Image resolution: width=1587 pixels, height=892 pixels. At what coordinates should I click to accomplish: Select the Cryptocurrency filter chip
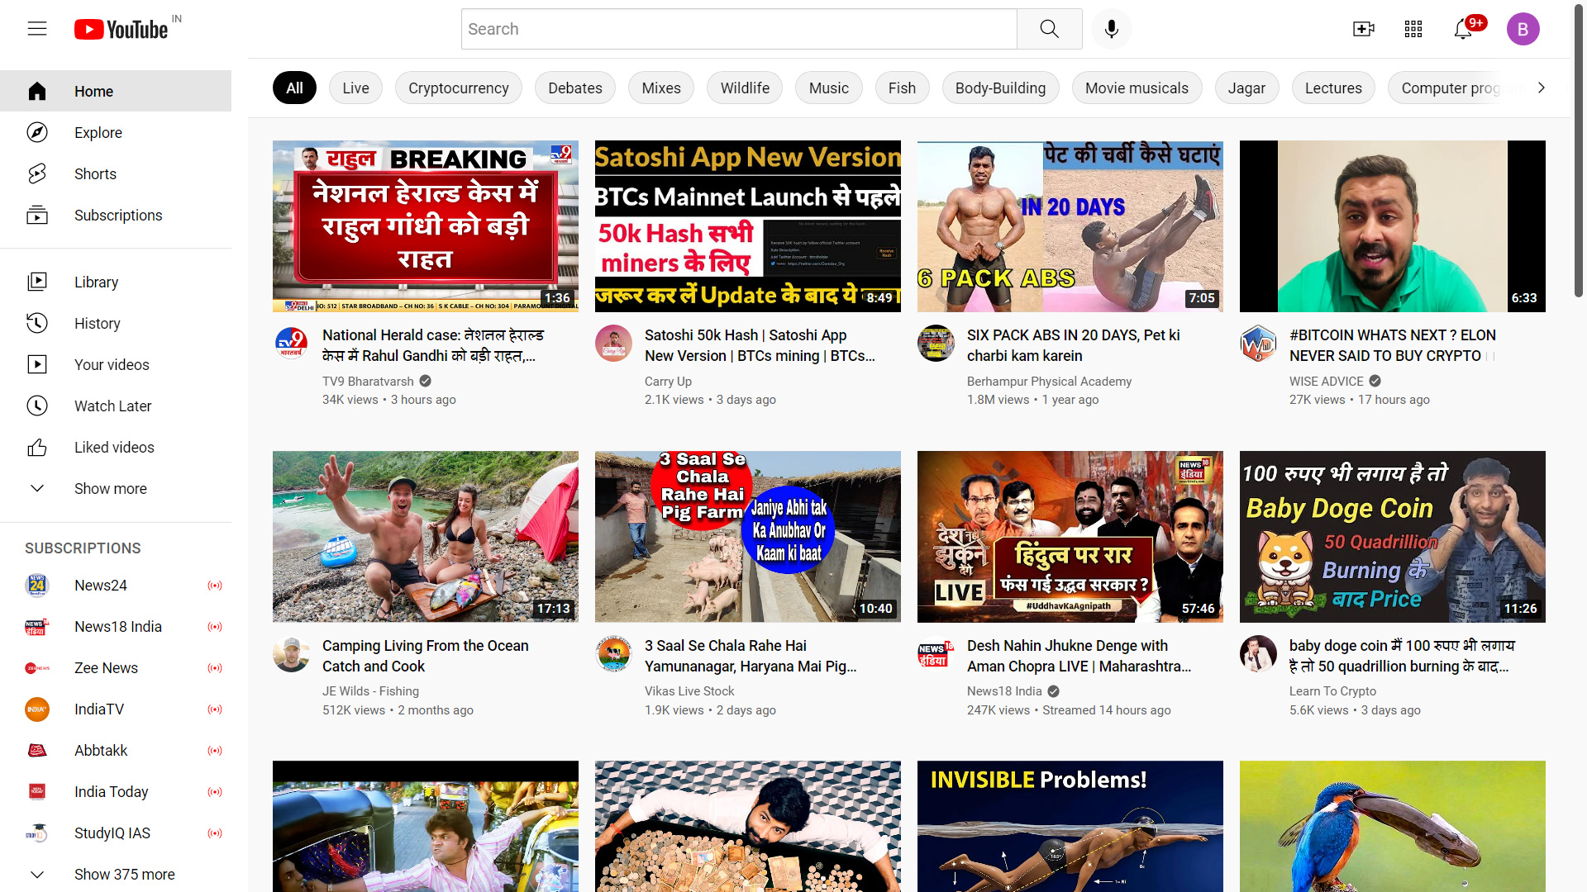459,88
